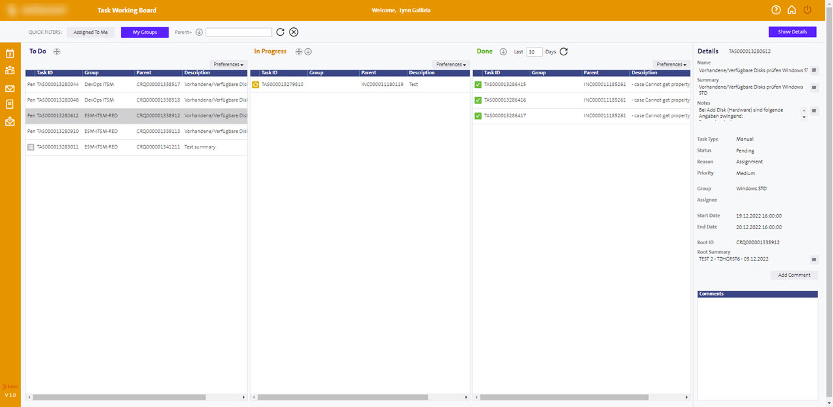Open the mail envelope sidebar icon

[10, 89]
